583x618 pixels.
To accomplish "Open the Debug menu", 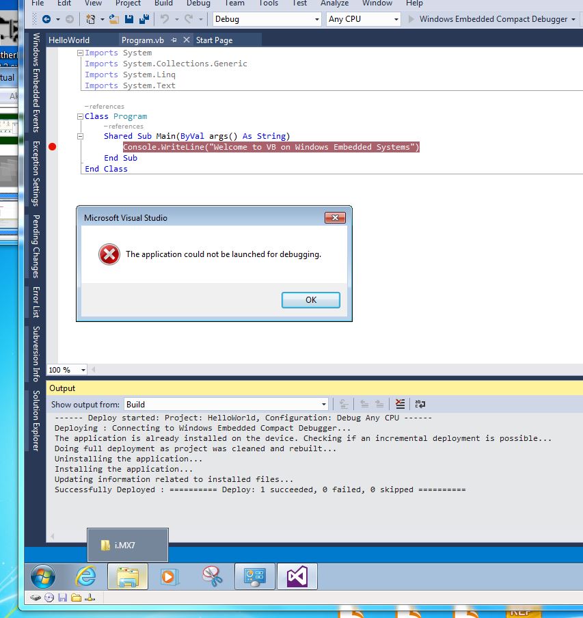I will coord(198,3).
